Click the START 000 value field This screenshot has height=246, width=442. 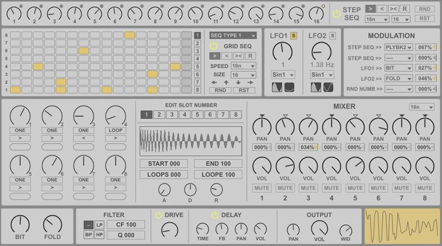coord(163,163)
